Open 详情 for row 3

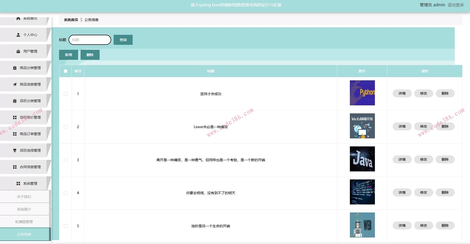tap(402, 159)
